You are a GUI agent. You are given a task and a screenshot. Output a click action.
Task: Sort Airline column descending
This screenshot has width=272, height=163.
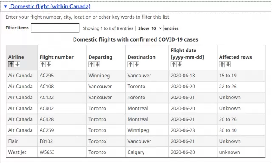pyautogui.click(x=17, y=65)
